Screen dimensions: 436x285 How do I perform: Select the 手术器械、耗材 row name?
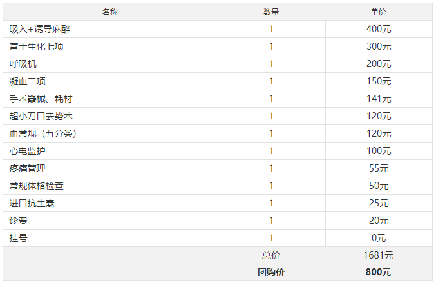click(x=41, y=99)
